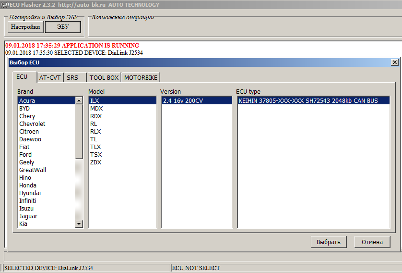This screenshot has width=402, height=273.
Task: Select RDX in the Model list
Action: [x=123, y=116]
